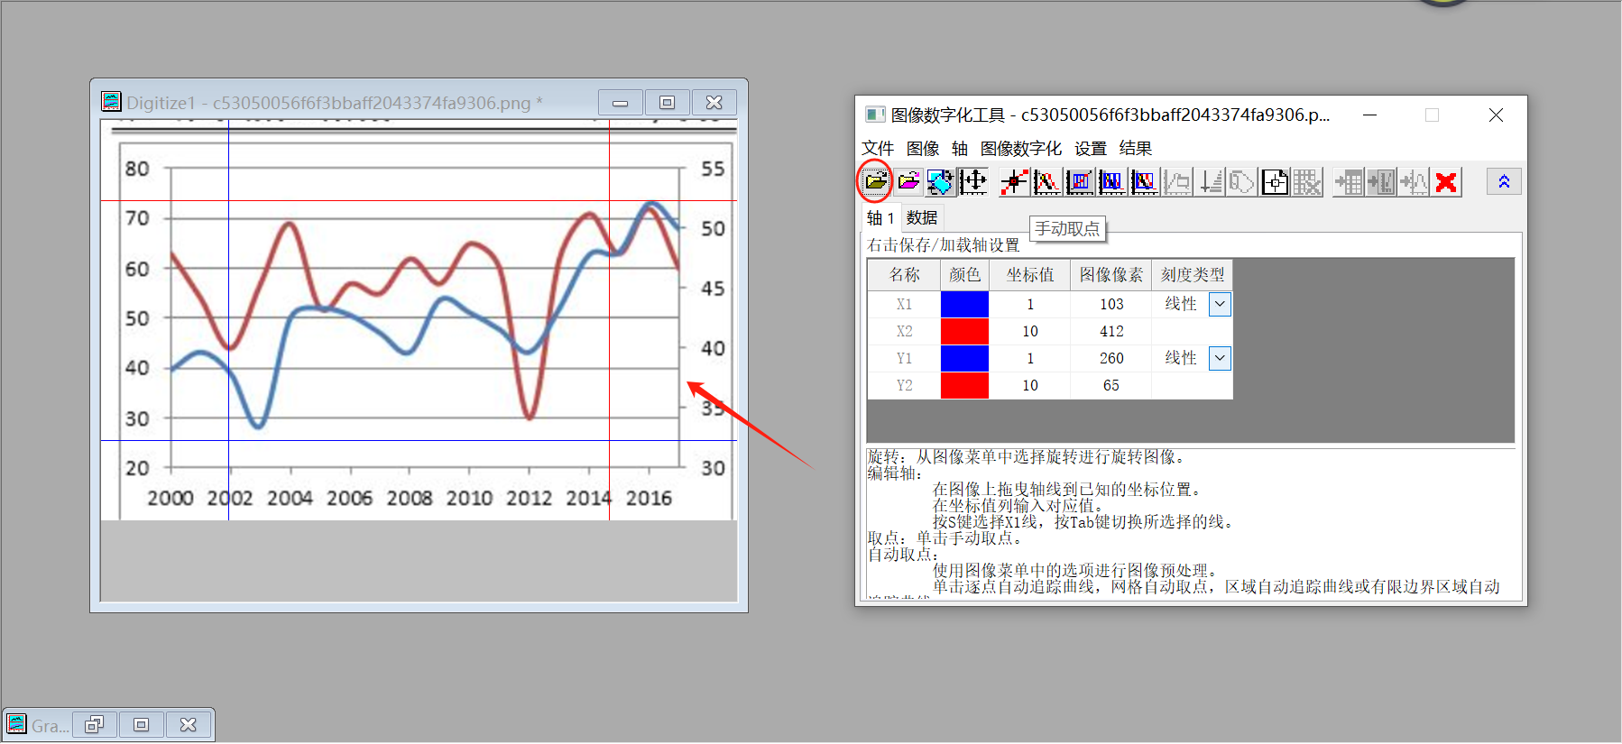
Task: Click the page with crosshair icon
Action: tap(1275, 182)
